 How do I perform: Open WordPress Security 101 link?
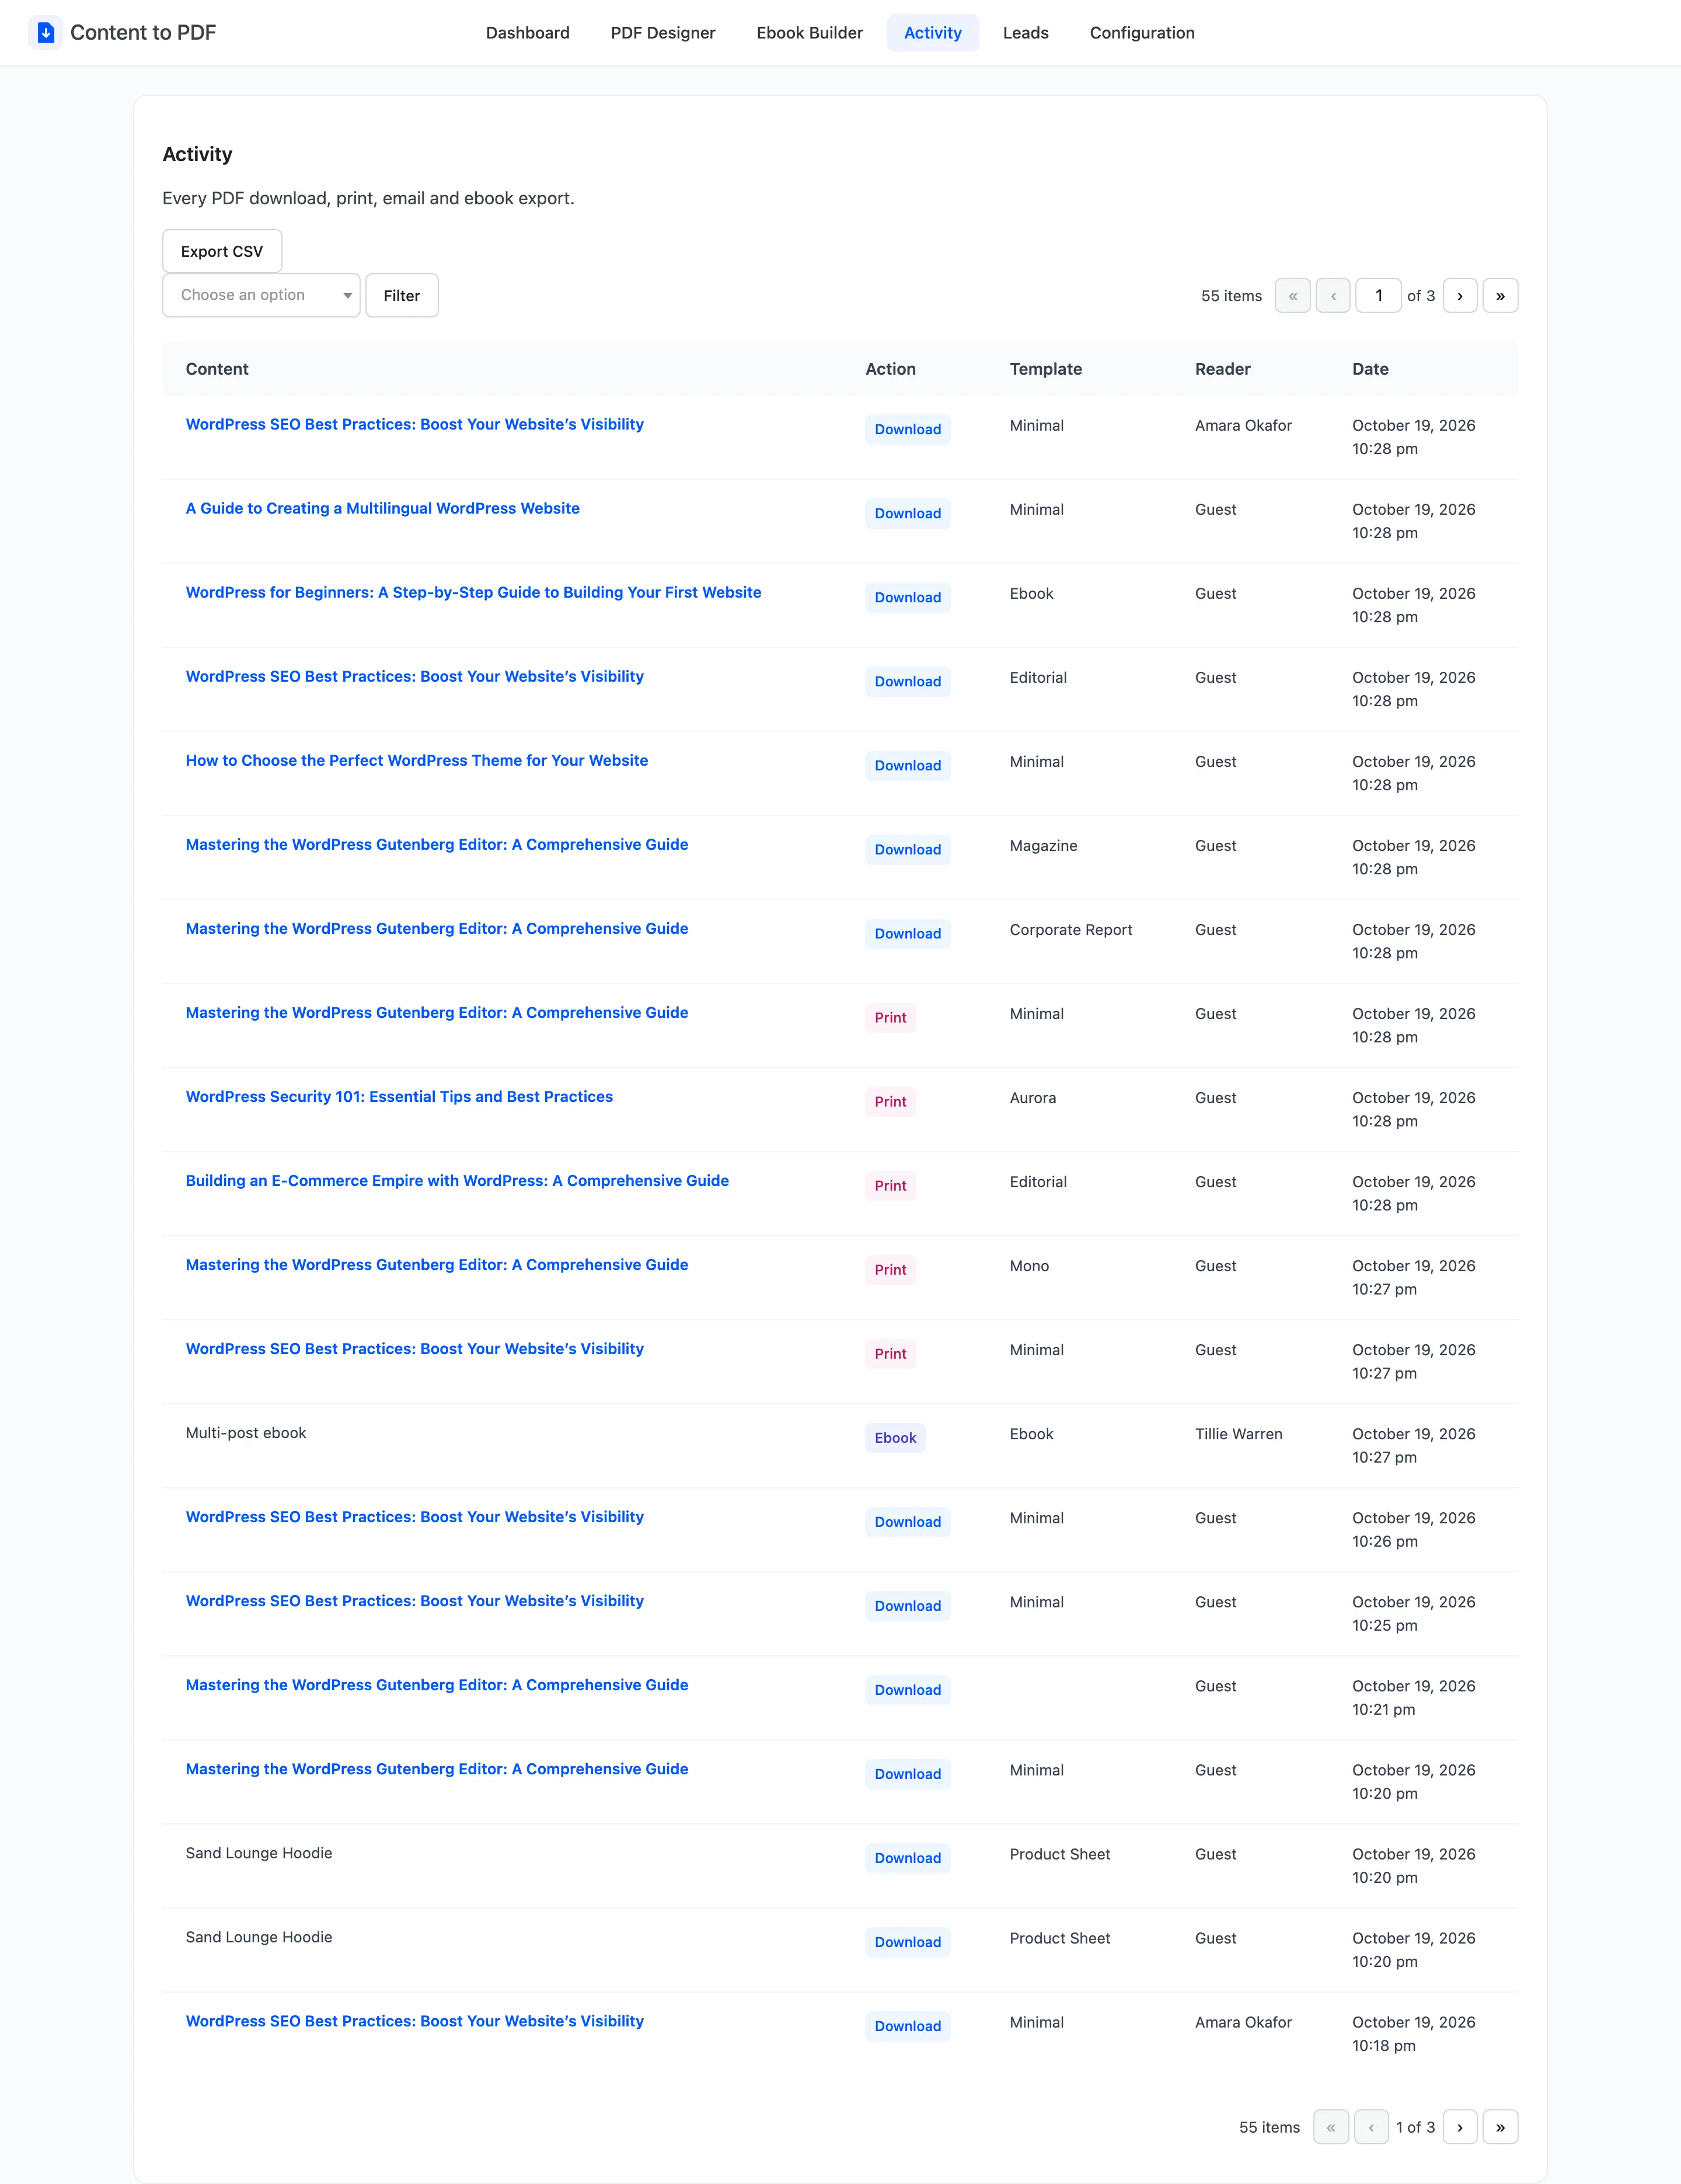tap(399, 1096)
